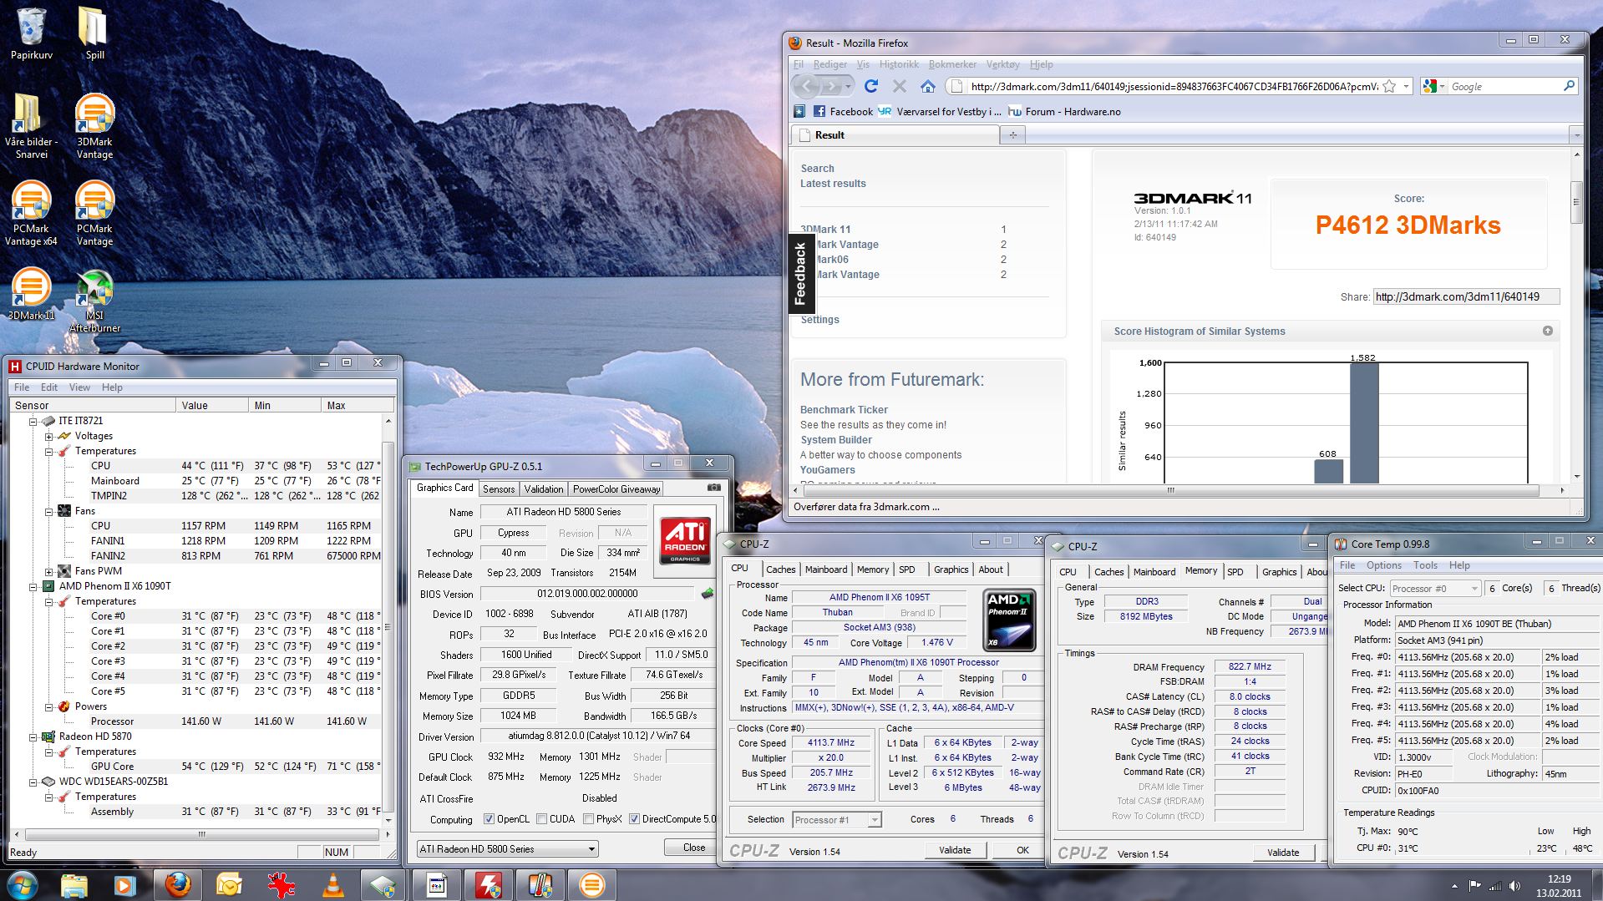
Task: Toggle the CUDA checkbox in GPU-Z
Action: pos(542,819)
